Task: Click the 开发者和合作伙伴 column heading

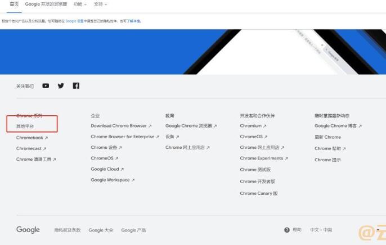Action: click(x=257, y=116)
